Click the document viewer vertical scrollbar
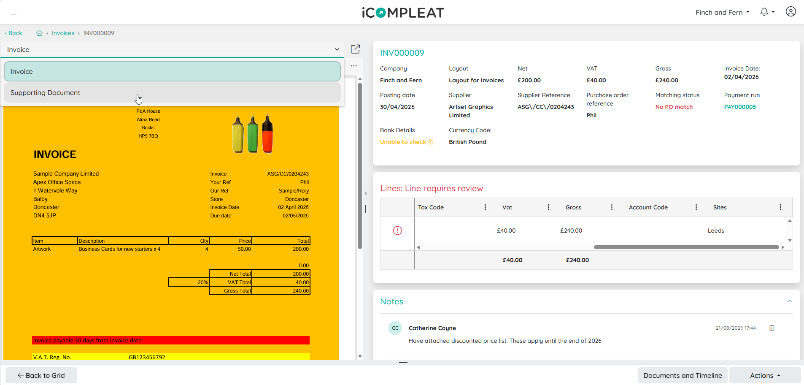The height and width of the screenshot is (385, 804). pos(360,166)
